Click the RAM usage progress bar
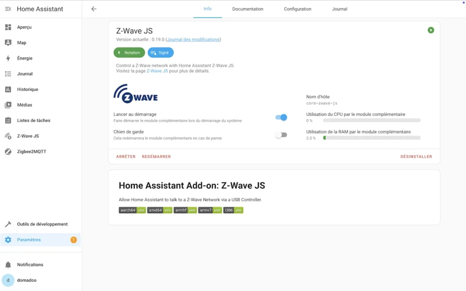 tap(372, 138)
